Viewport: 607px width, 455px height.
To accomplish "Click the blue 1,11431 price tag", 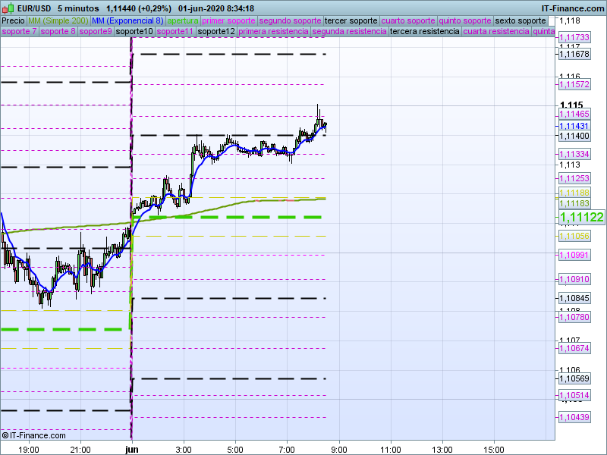I will point(574,126).
